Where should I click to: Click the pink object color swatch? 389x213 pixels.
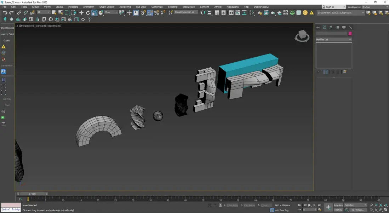[x=350, y=34]
